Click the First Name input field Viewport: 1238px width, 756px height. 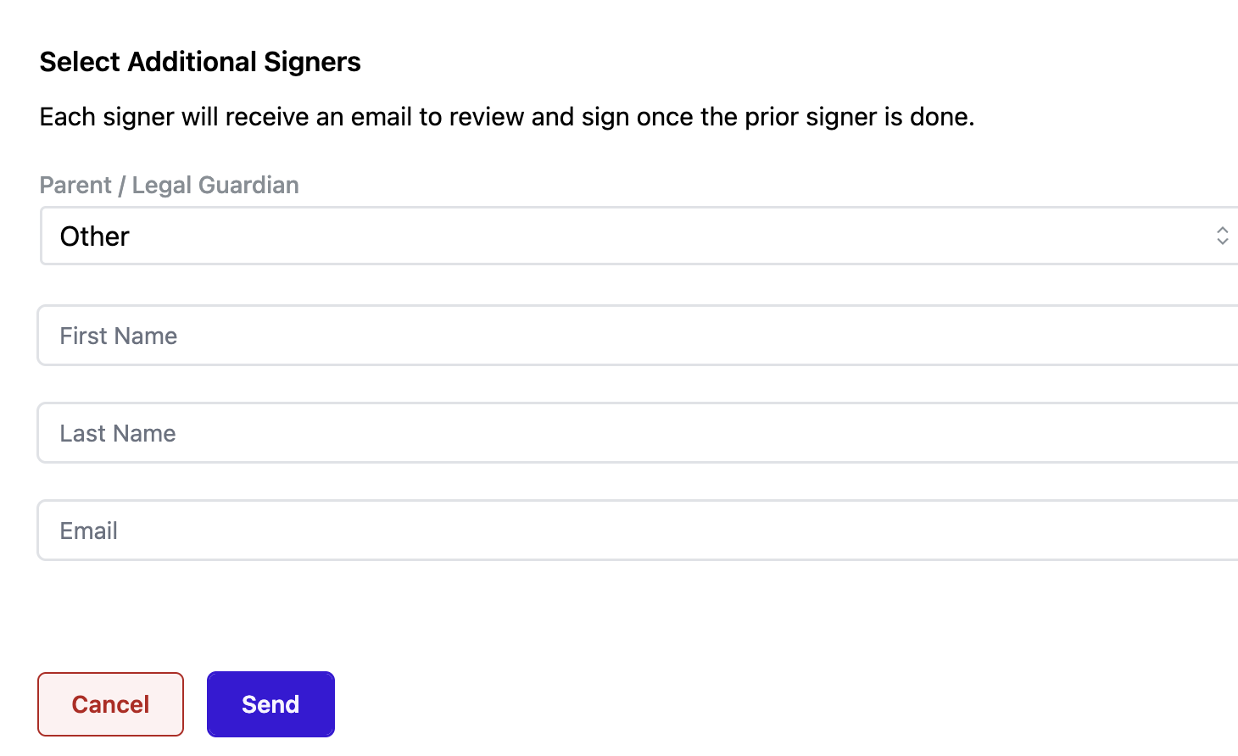point(636,336)
